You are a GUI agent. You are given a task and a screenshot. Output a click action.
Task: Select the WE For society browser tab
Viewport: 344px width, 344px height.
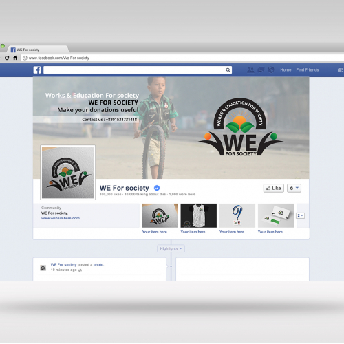(x=39, y=50)
